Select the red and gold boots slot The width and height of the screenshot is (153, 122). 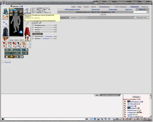tap(27, 39)
